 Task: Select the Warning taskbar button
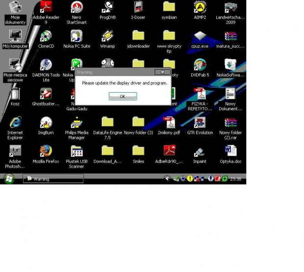coord(53,179)
